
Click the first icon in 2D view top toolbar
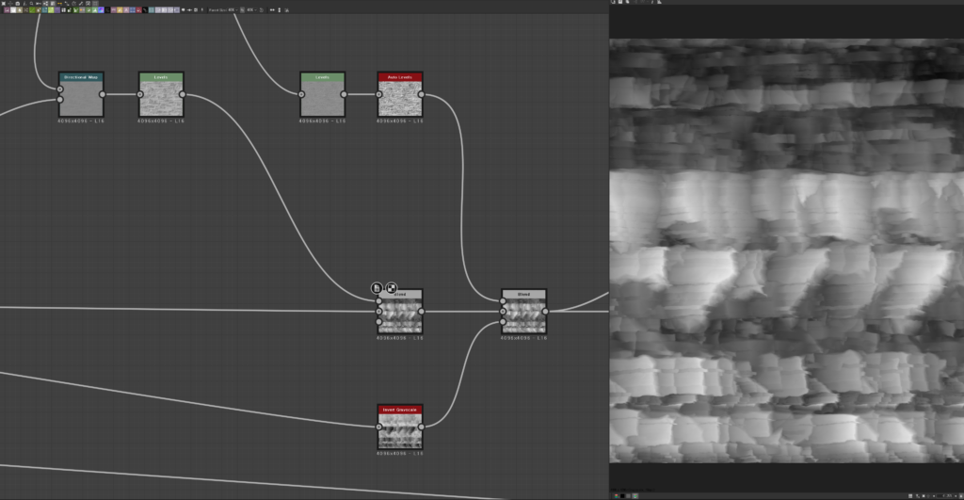[613, 2]
